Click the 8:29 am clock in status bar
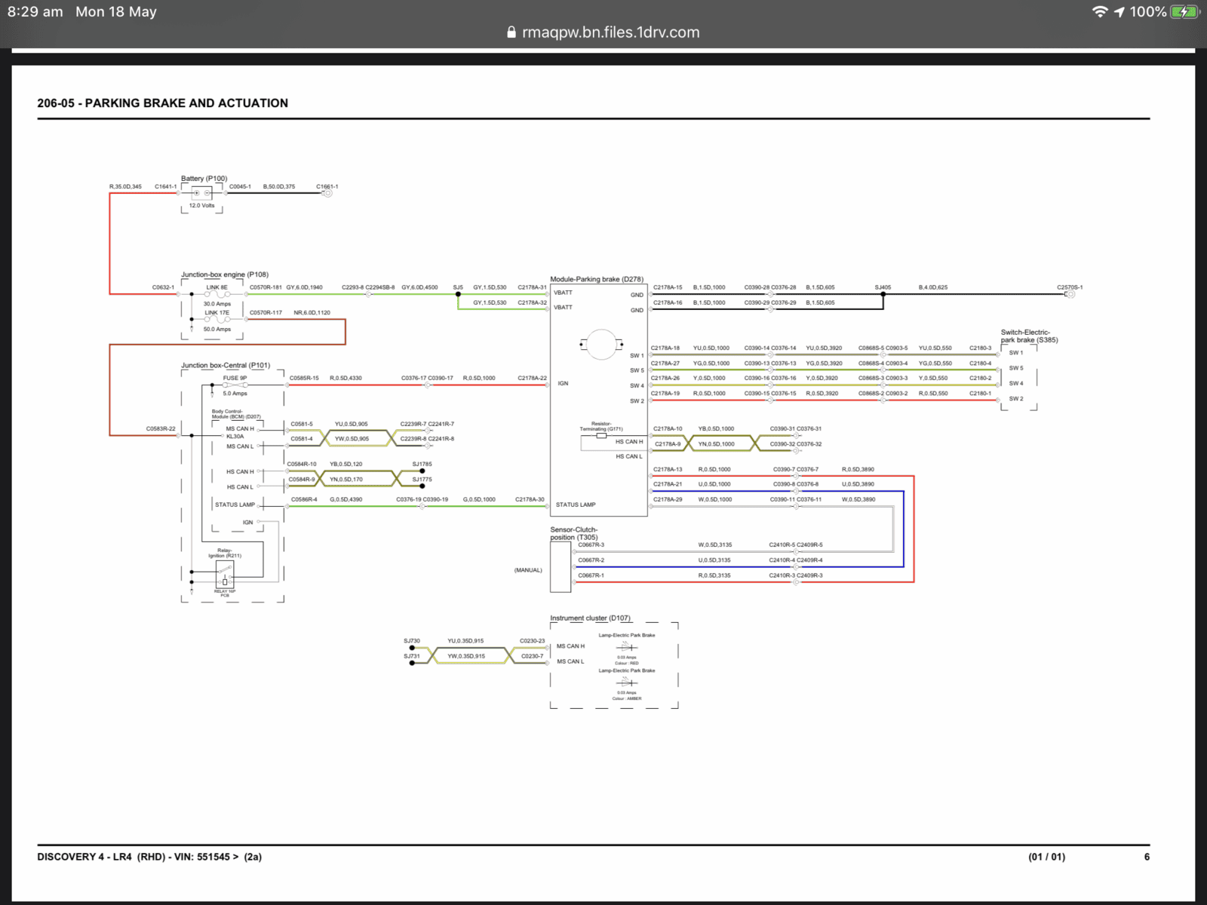 click(35, 12)
